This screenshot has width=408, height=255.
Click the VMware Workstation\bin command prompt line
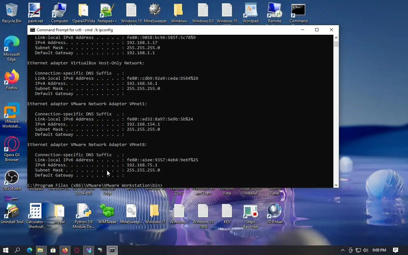point(95,186)
